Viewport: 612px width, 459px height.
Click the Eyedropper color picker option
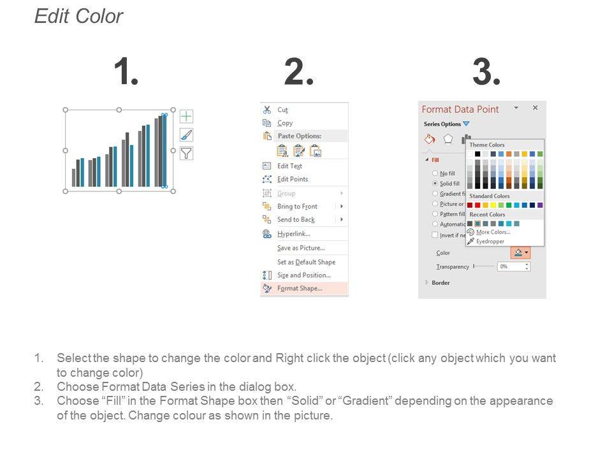tap(490, 242)
